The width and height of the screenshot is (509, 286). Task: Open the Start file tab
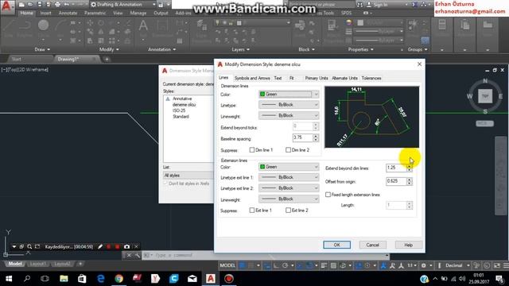(x=17, y=59)
